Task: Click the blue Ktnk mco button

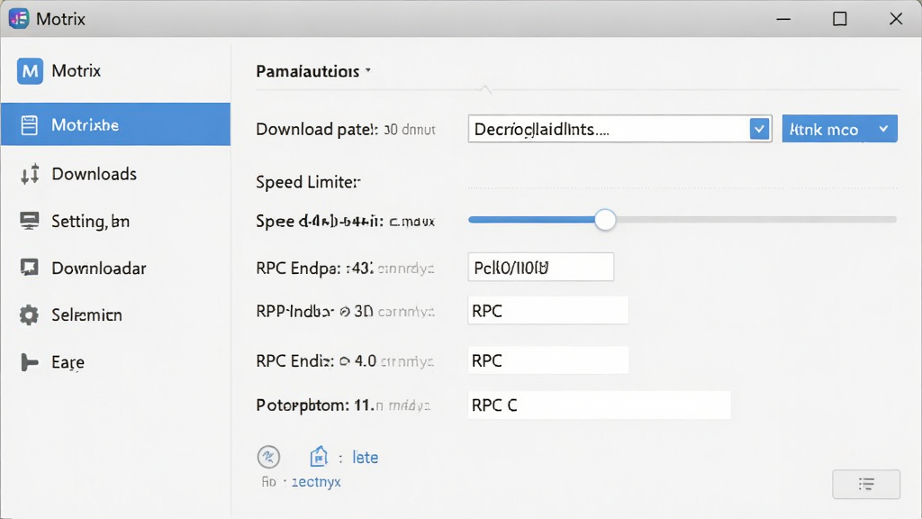Action: coord(840,129)
